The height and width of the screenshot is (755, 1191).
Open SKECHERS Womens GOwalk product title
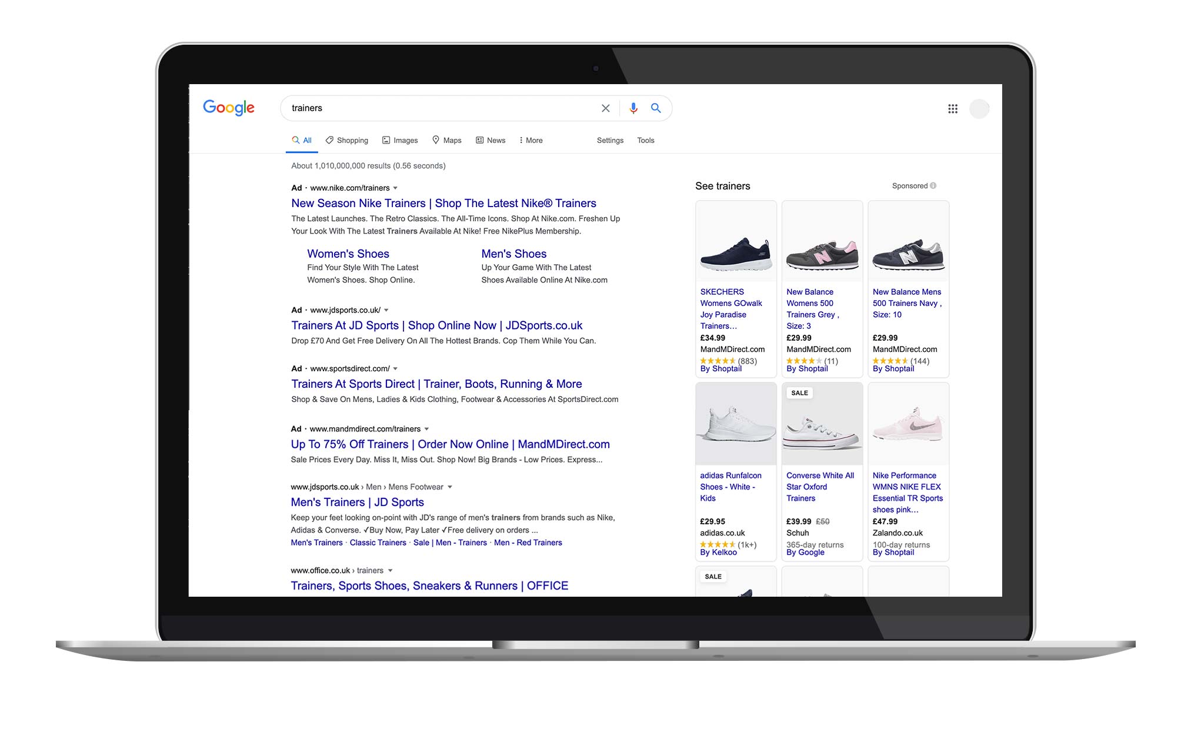click(x=731, y=309)
